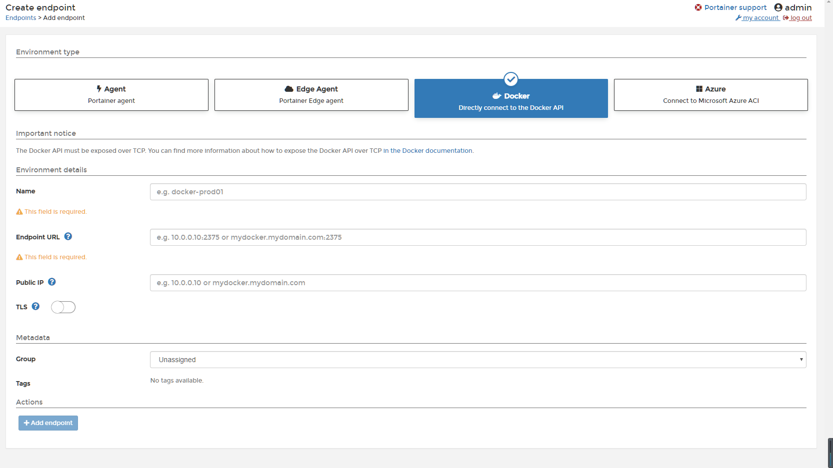Click the my account link
833x468 pixels.
(x=760, y=17)
